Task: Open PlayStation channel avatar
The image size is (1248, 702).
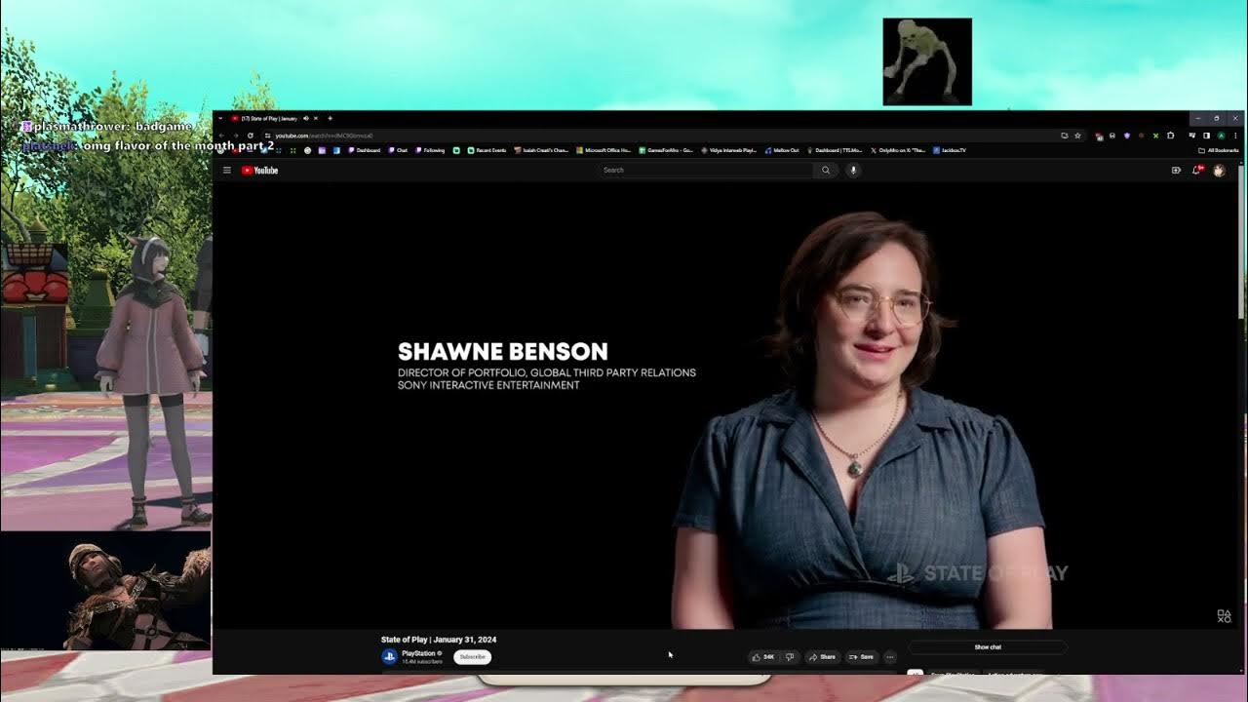Action: [x=389, y=656]
